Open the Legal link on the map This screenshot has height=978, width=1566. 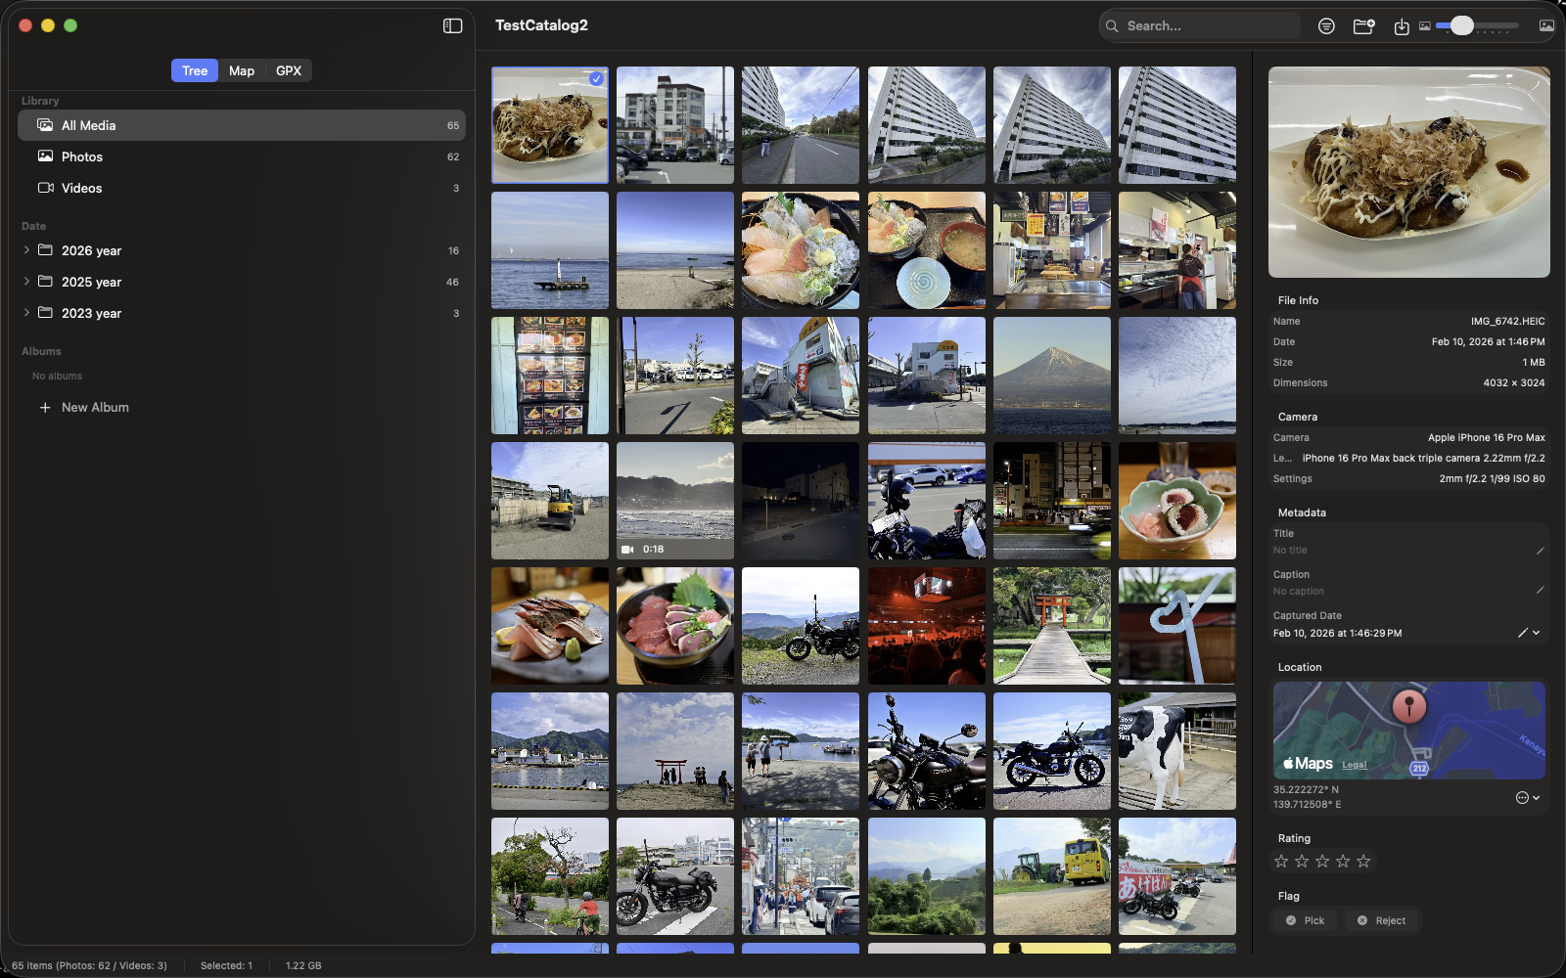coord(1353,765)
